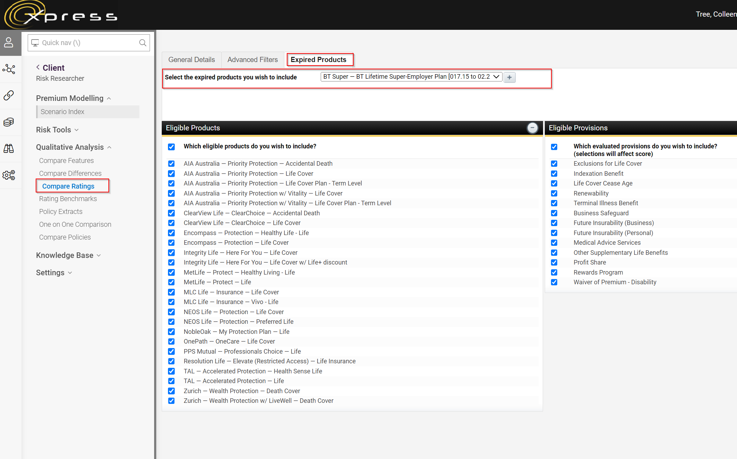
Task: Uncheck Resolution Life Elevate Life Insurance
Action: 171,361
